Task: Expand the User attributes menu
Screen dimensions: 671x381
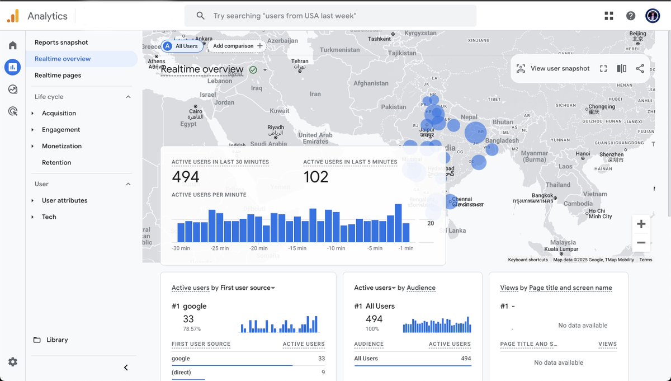Action: (x=32, y=200)
